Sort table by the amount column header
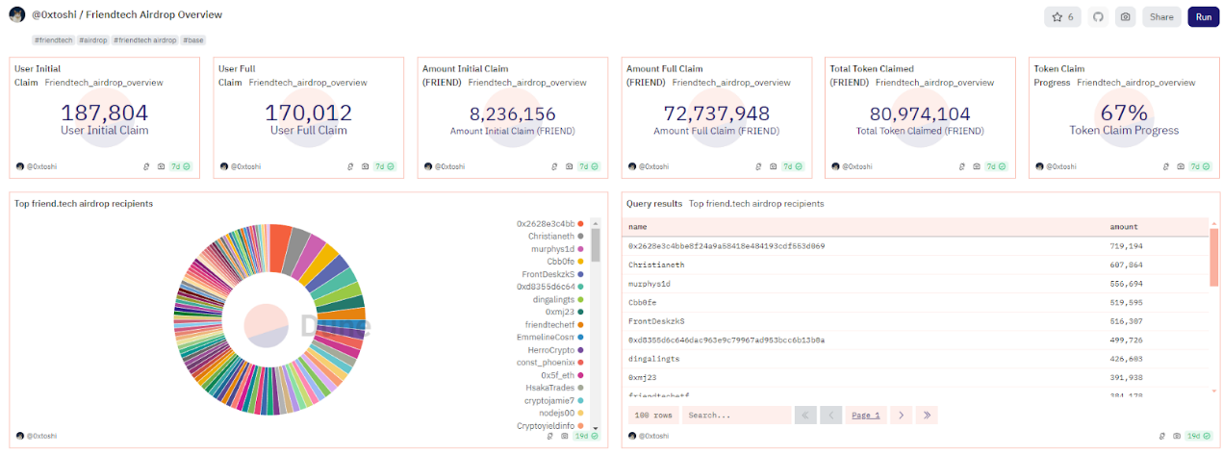 point(1123,227)
